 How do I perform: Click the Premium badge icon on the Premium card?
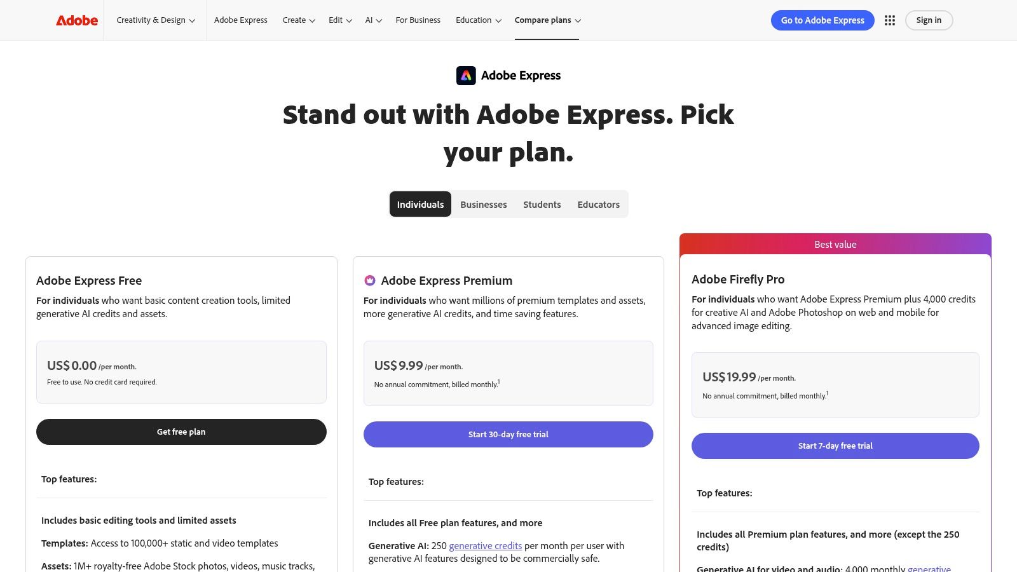coord(371,280)
